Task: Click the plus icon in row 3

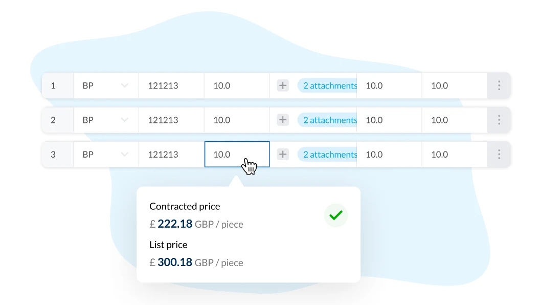Action: [x=283, y=154]
